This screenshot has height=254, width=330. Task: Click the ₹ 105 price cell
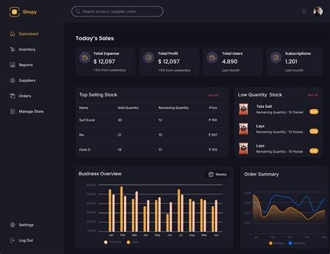pyautogui.click(x=213, y=150)
